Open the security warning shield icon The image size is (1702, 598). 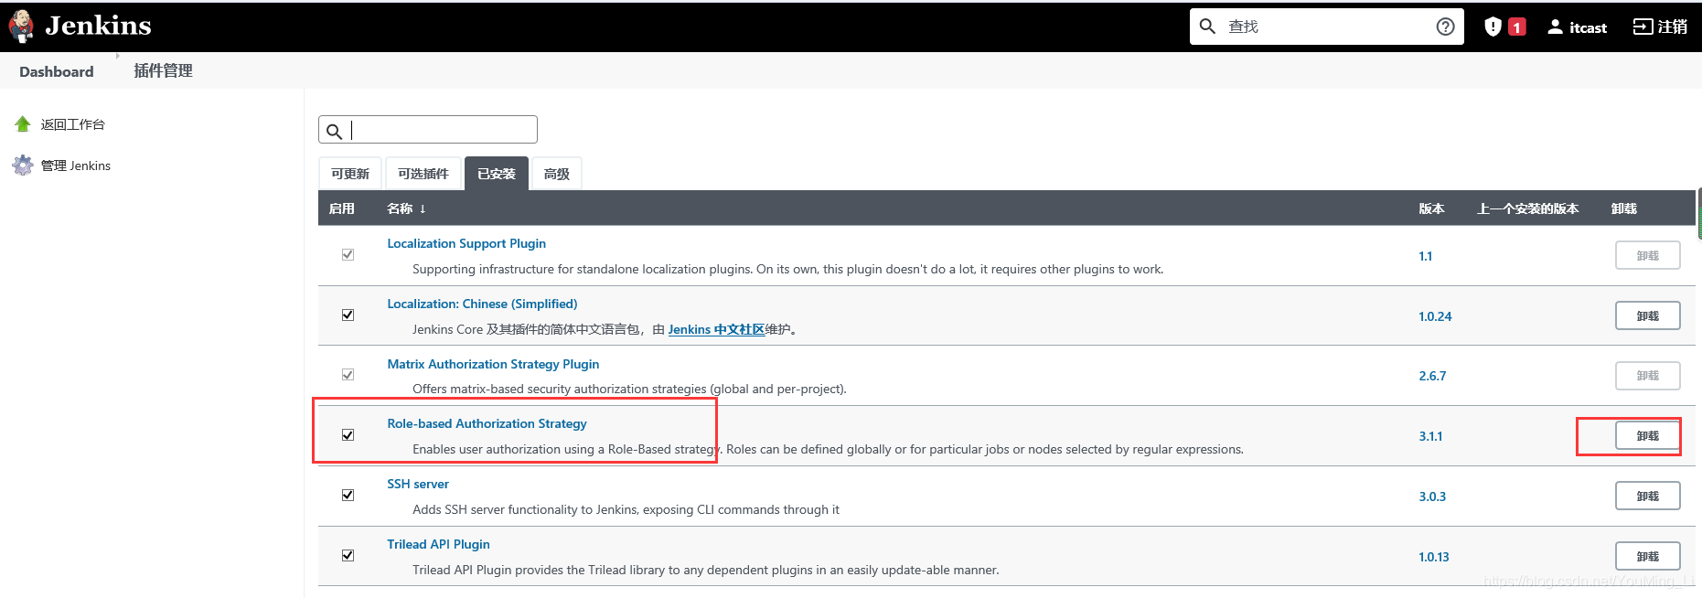point(1493,27)
